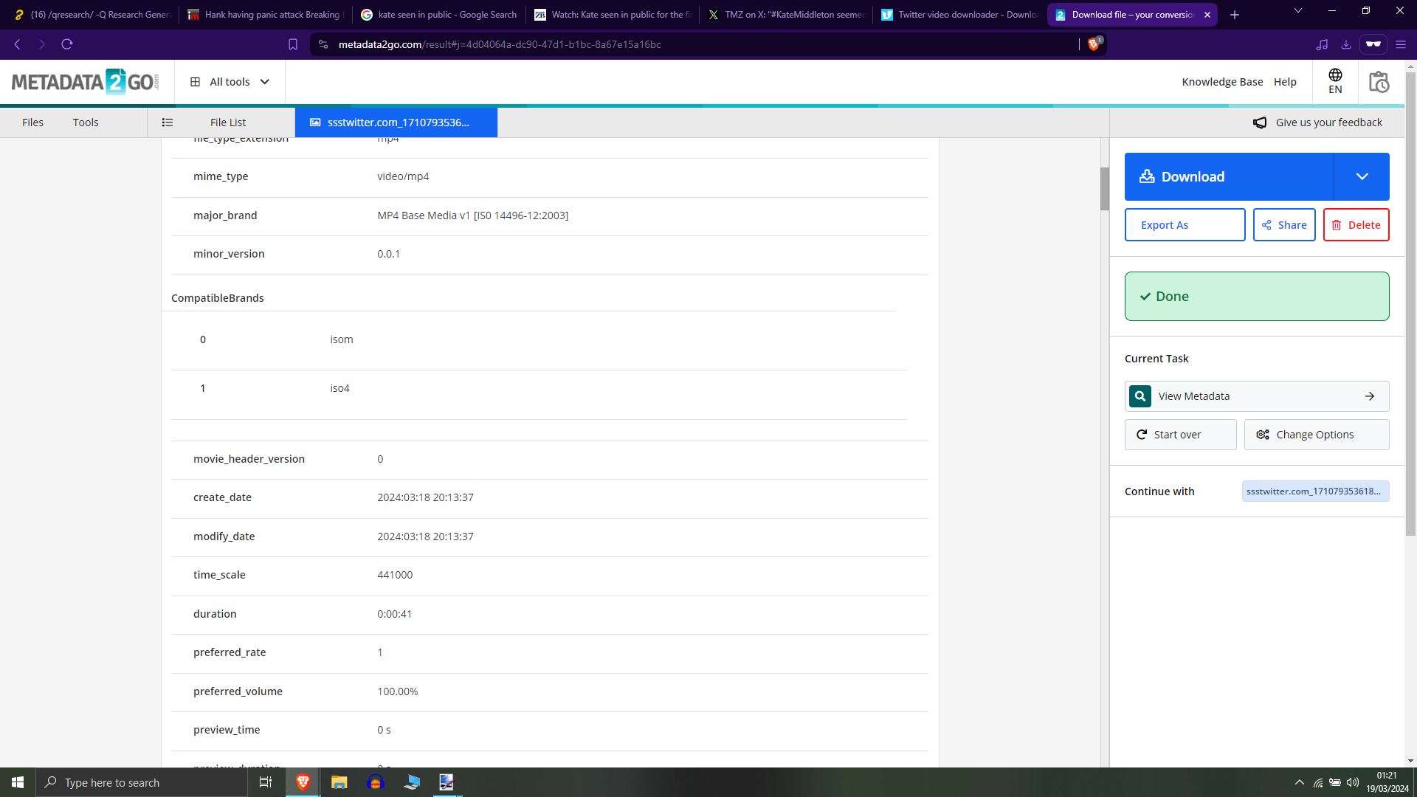Switch to kate seen in public Google Search tab
1417x797 pixels.
439,15
